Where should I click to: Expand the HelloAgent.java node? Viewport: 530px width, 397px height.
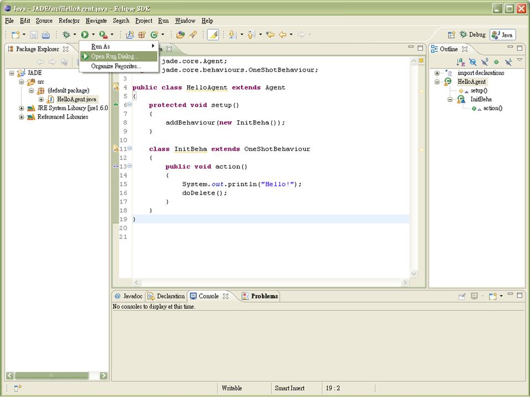41,99
